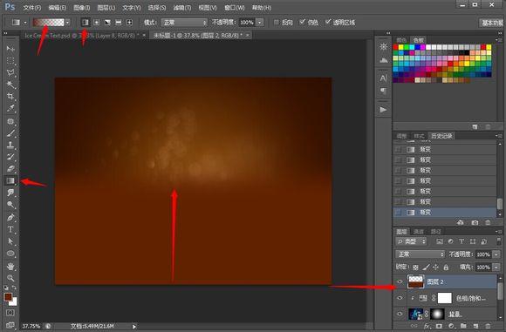Open the 模式 blend mode dropdown
Viewport: 506px width, 332px height.
(184, 23)
